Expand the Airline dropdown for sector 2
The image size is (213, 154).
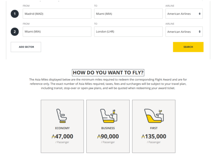coord(184,32)
